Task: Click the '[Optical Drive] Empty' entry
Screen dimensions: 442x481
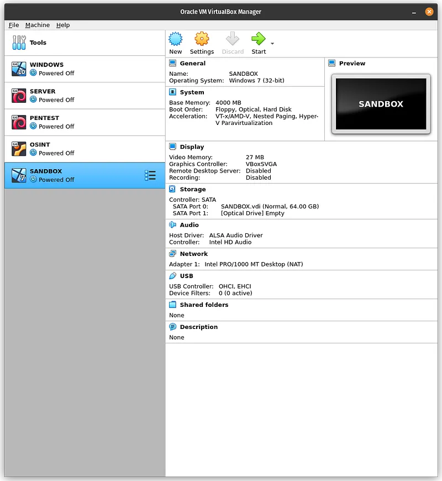Action: (x=252, y=213)
